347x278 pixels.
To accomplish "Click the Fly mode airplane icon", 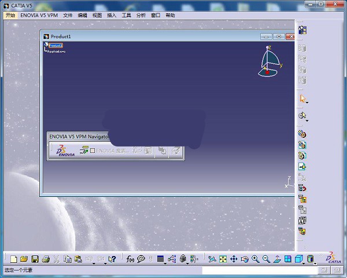I will point(212,259).
